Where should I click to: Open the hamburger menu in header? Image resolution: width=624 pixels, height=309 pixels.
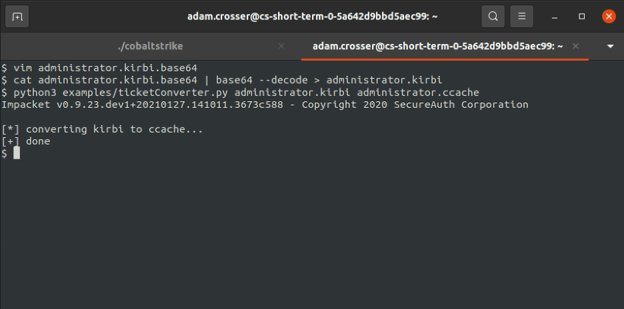click(522, 16)
